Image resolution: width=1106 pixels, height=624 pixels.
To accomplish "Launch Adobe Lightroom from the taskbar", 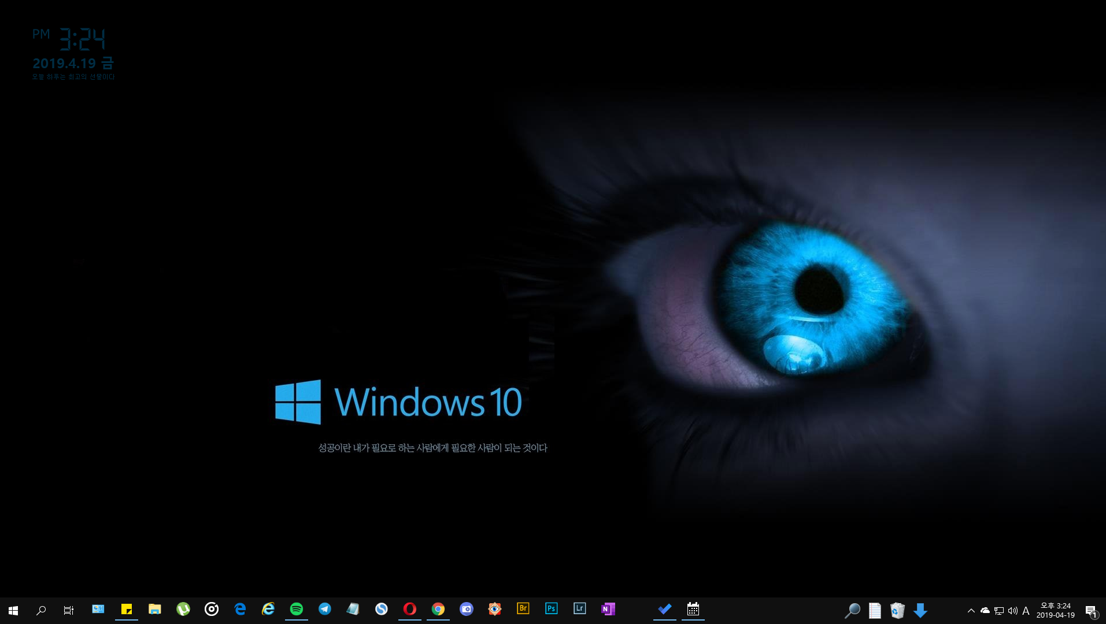I will [x=580, y=608].
